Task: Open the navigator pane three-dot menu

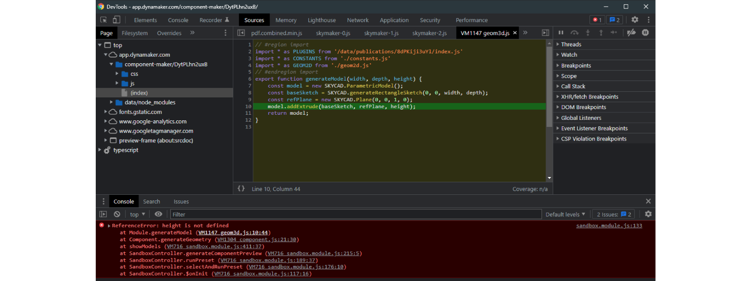Action: (225, 33)
